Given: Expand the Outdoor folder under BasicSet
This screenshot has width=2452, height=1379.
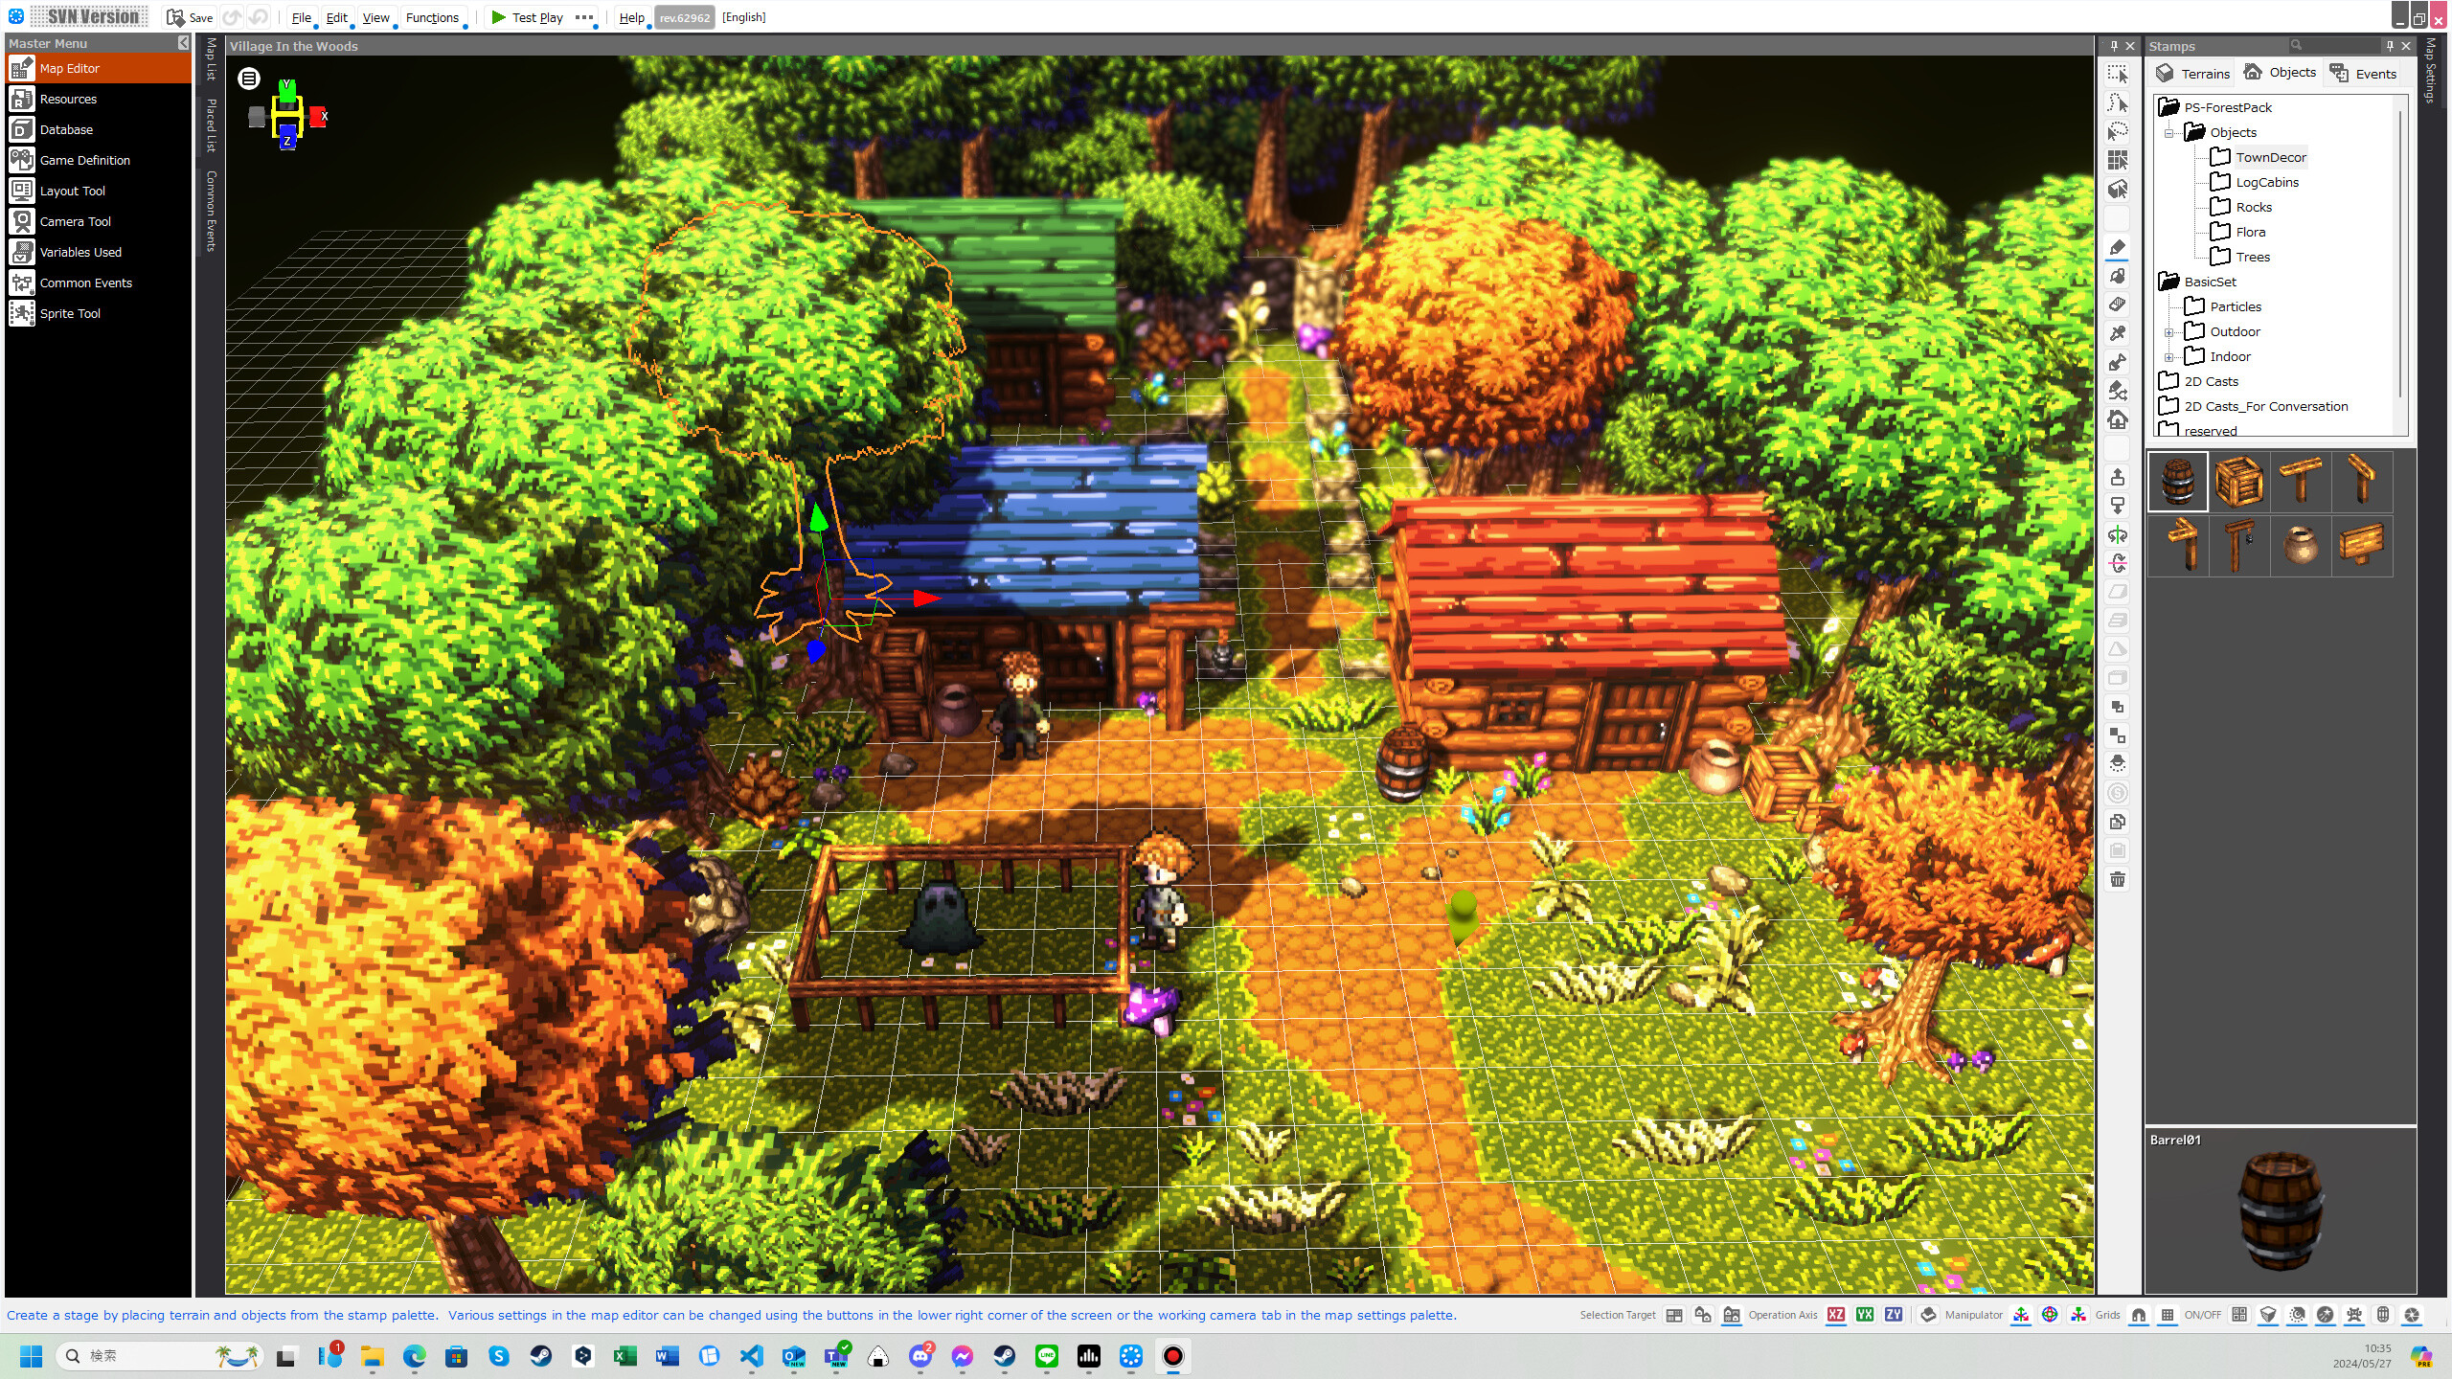Looking at the screenshot, I should (x=2168, y=331).
